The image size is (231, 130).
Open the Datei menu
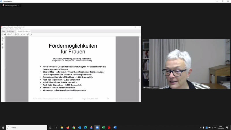coord(2,29)
